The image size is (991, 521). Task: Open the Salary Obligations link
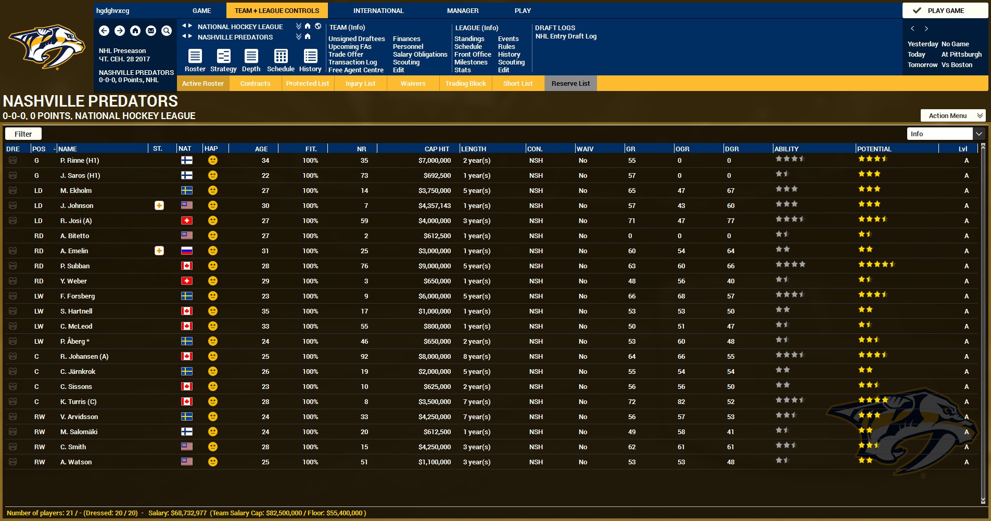click(420, 55)
